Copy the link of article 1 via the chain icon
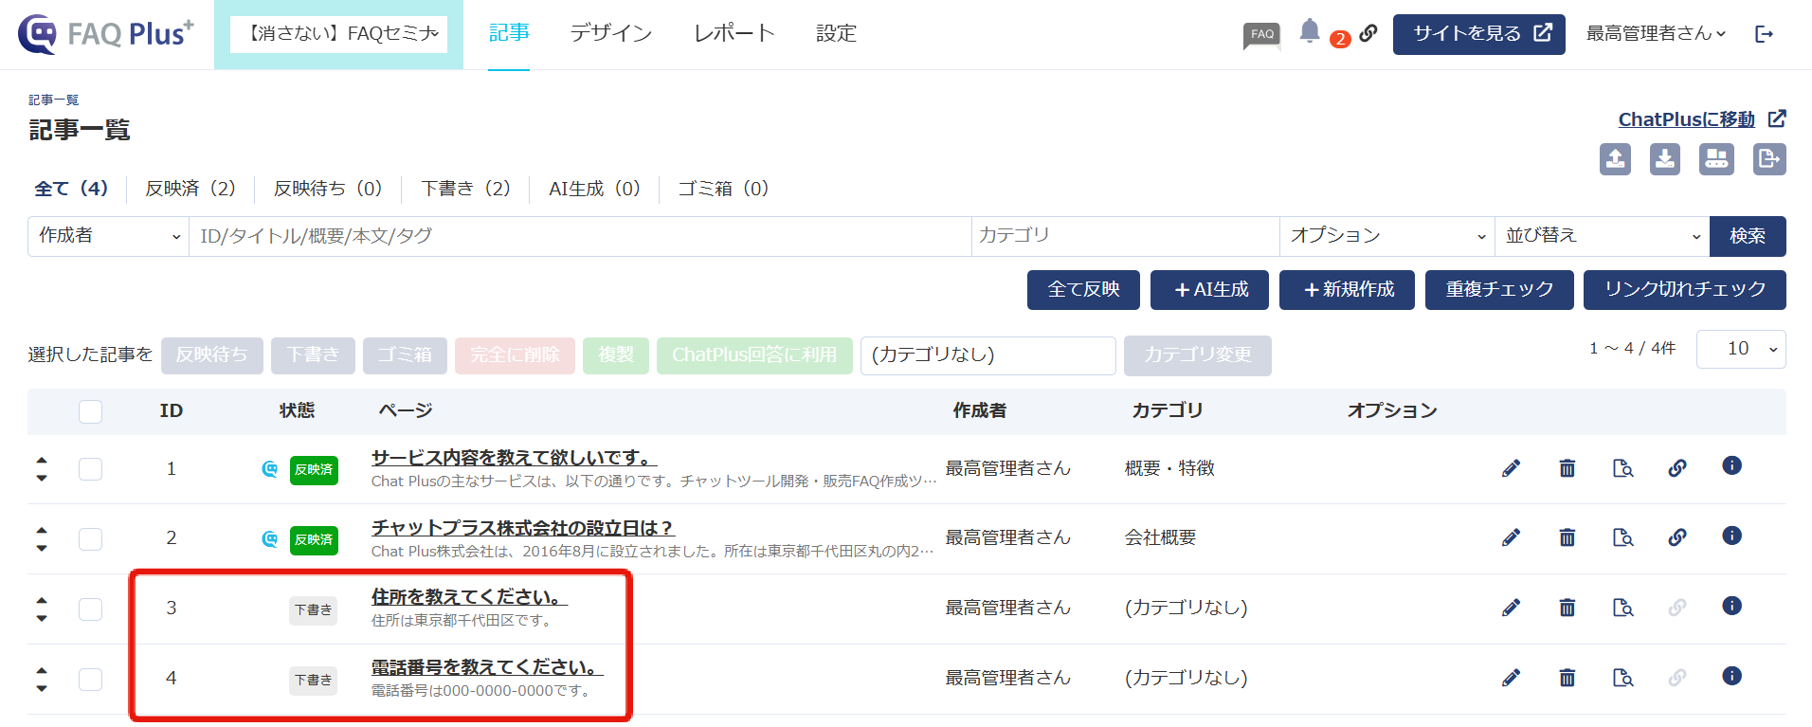 [x=1677, y=468]
